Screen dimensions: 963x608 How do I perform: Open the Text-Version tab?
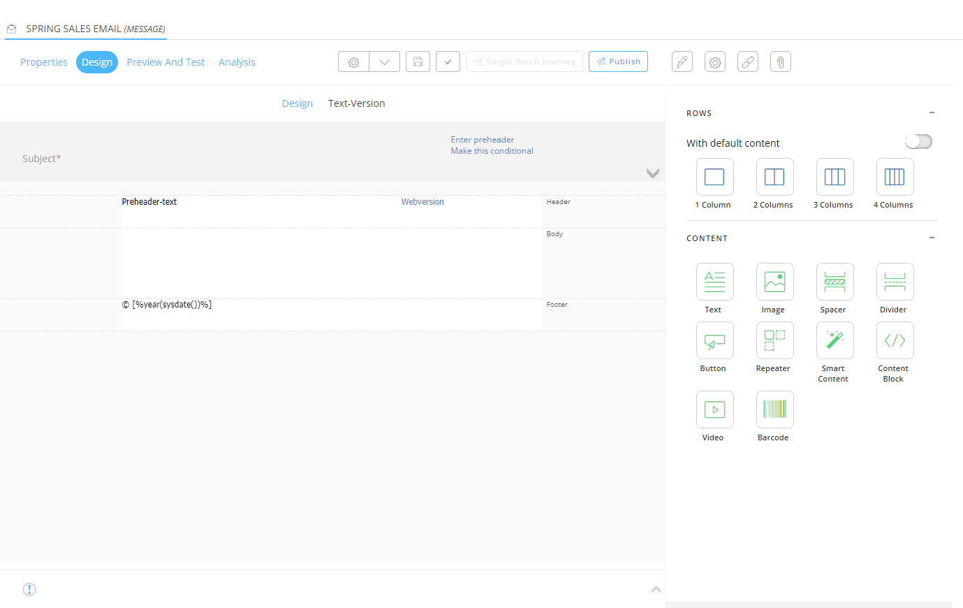[x=356, y=103]
